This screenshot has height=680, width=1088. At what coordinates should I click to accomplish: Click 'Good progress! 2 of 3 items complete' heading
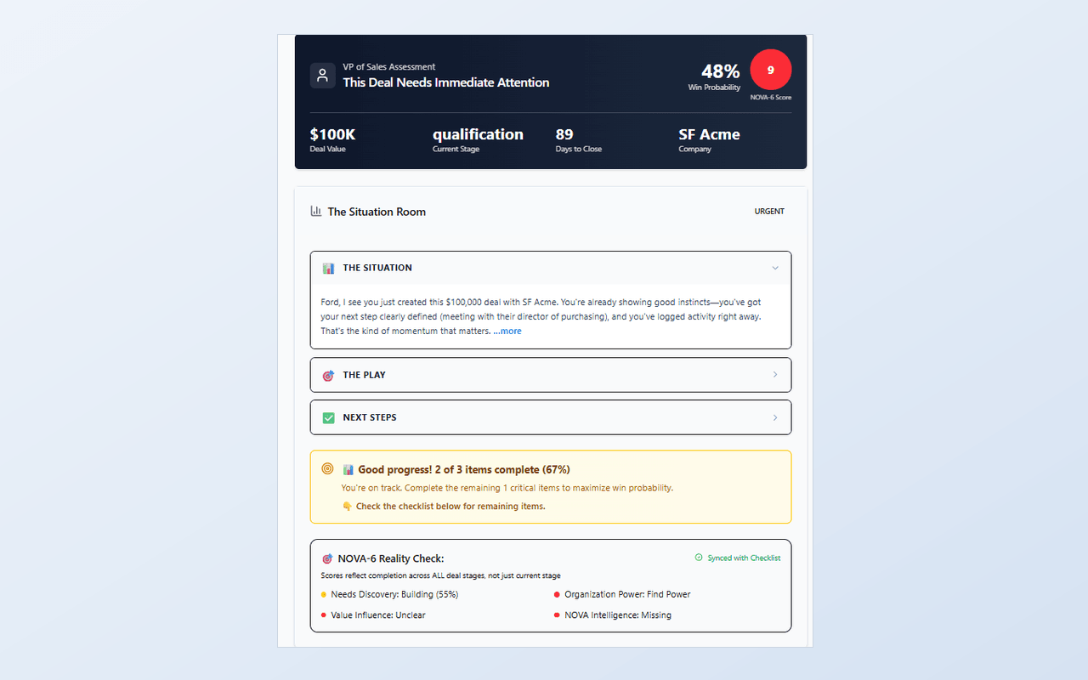(x=464, y=469)
